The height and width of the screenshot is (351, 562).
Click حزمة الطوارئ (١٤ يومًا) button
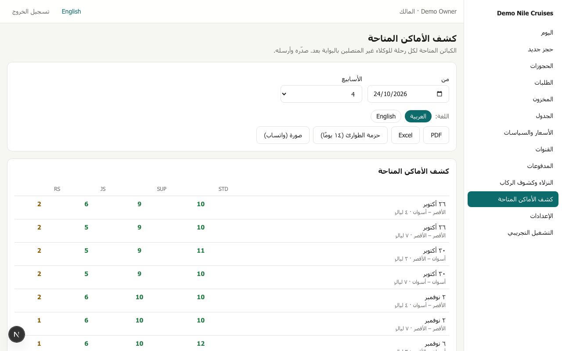coord(350,135)
